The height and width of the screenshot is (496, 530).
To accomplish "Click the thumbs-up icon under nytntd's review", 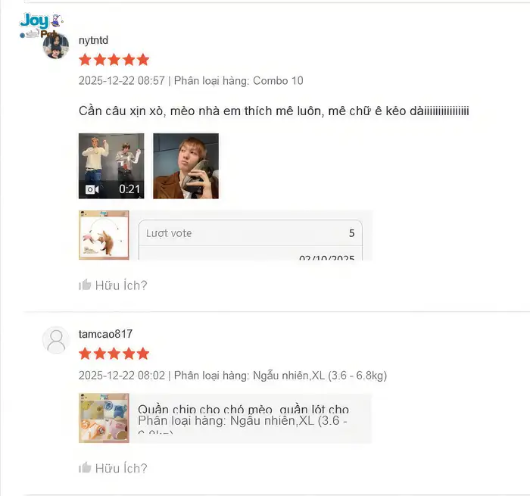I will tap(85, 285).
